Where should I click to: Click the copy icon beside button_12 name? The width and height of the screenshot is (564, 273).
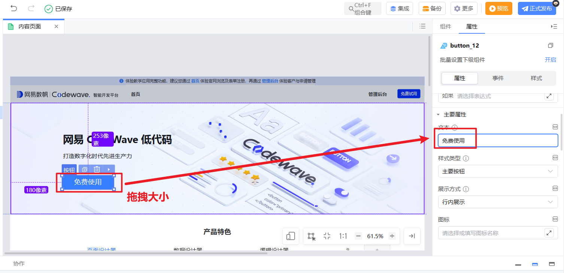coord(551,45)
